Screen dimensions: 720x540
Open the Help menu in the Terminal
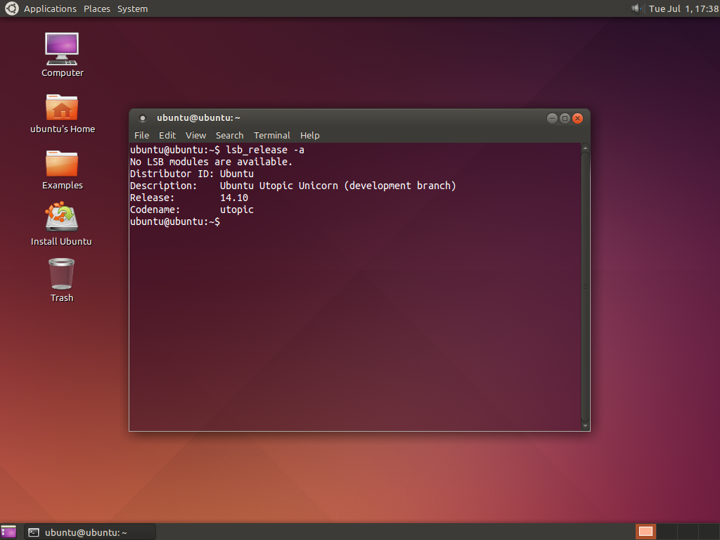(309, 135)
